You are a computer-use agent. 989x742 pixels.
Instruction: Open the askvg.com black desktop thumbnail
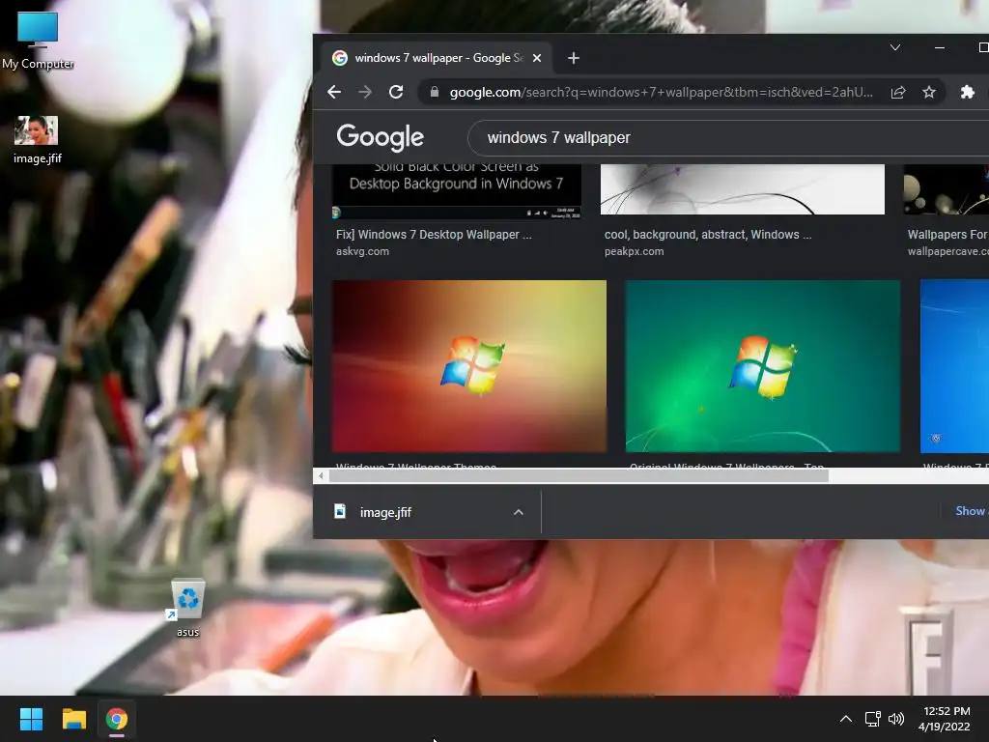pos(457,191)
